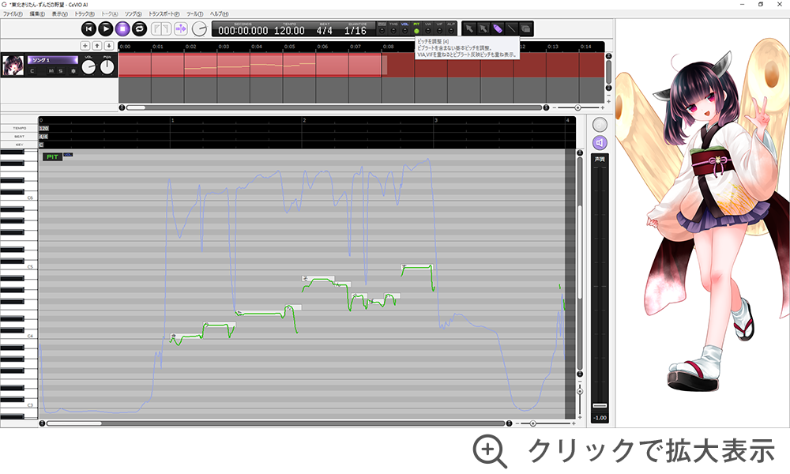Select the eraser tool at toolbar end
The image size is (790, 474).
(525, 28)
